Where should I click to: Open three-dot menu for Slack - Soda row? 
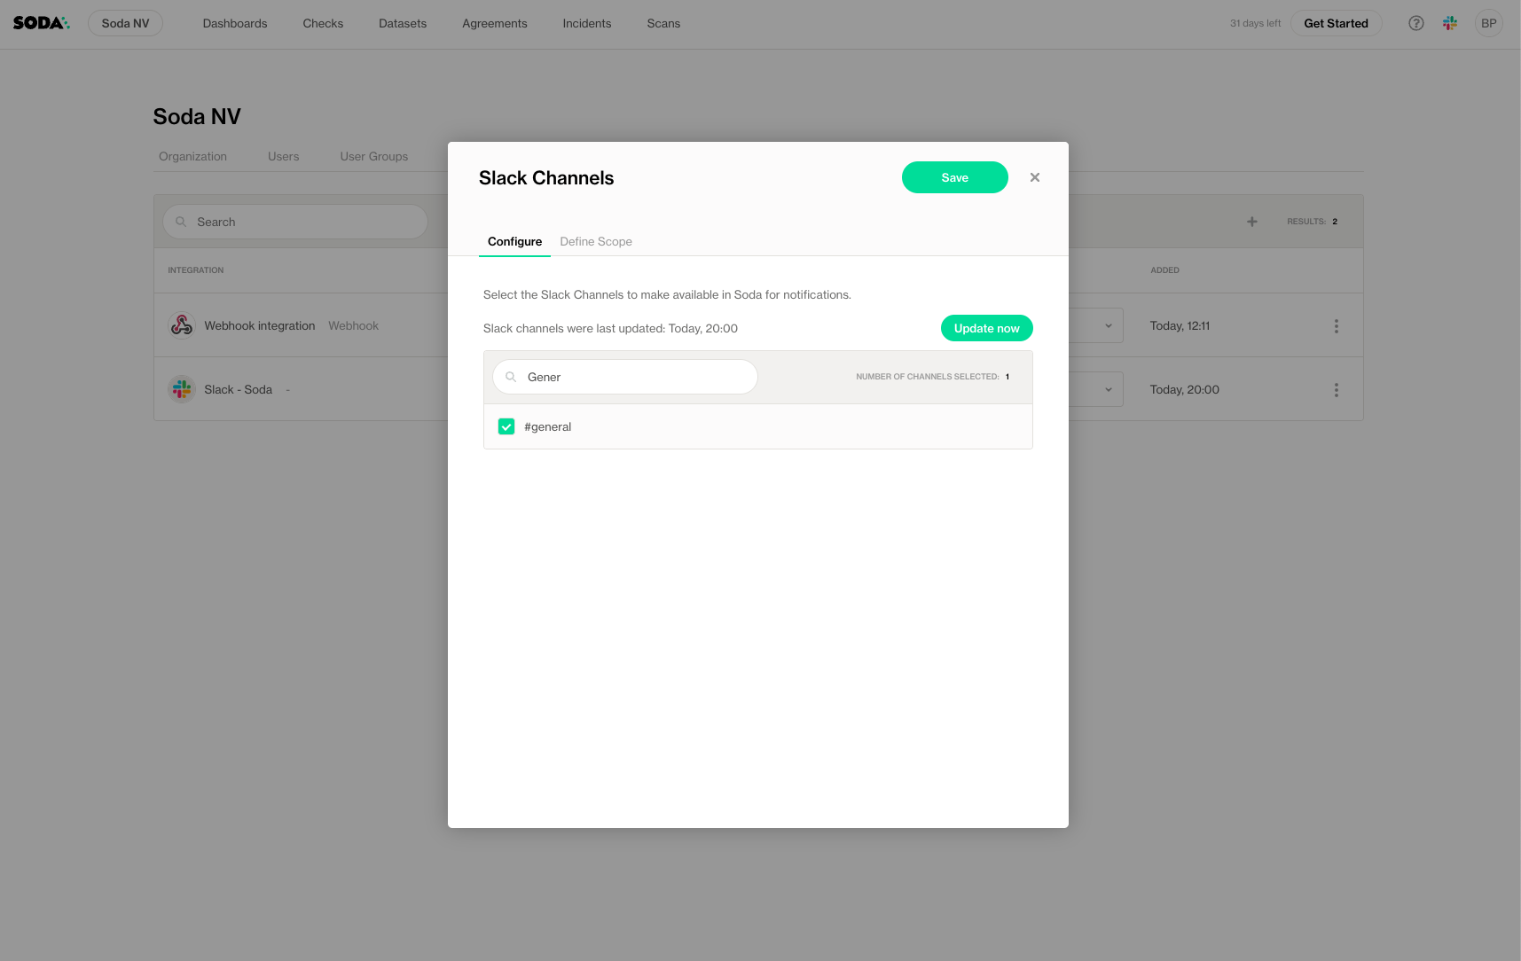(x=1336, y=390)
